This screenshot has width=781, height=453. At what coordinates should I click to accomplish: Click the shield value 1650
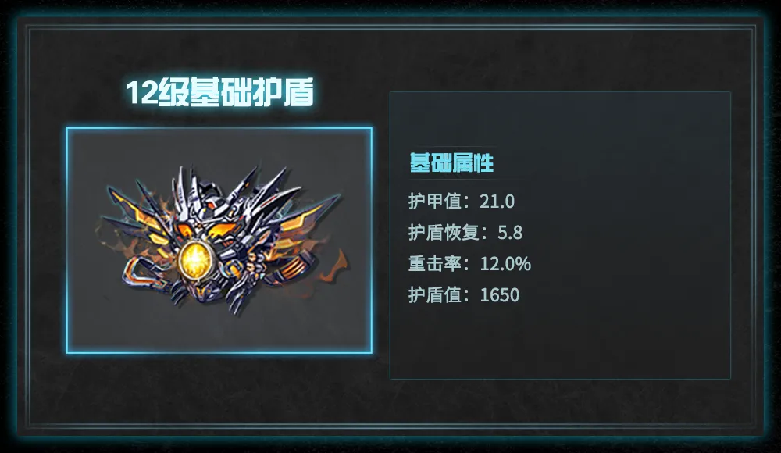click(x=500, y=295)
